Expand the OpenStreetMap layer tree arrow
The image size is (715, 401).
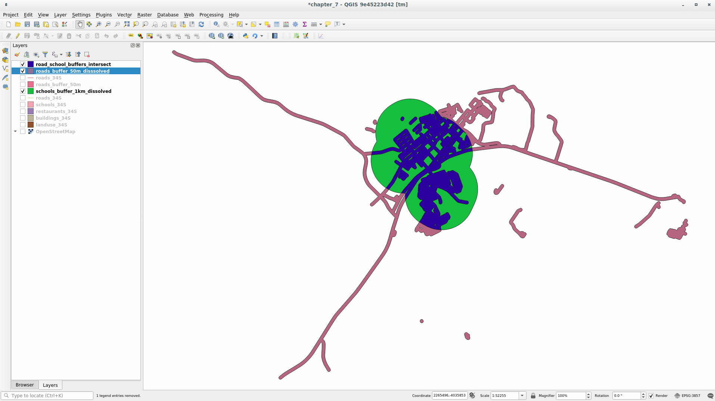click(15, 131)
